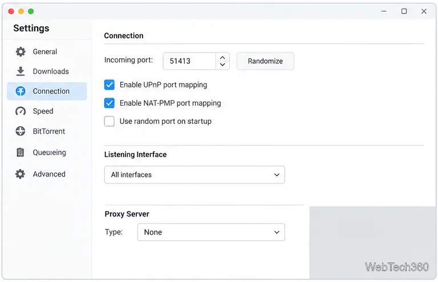Click the 'Type:' label
The image size is (438, 282).
click(x=113, y=232)
